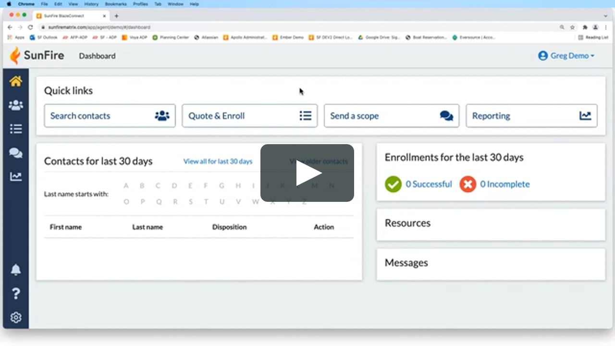Open Planning Center bookmark
The height and width of the screenshot is (346, 615).
point(171,37)
